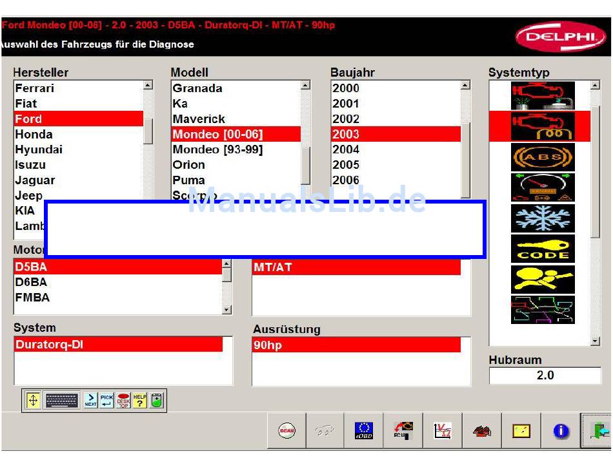Screen dimensions: 613x467
Task: Click the Systemtyp list scroll-up arrow
Action: click(x=595, y=85)
